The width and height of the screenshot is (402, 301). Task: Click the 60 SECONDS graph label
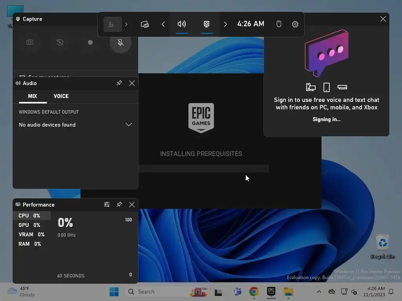tap(71, 276)
